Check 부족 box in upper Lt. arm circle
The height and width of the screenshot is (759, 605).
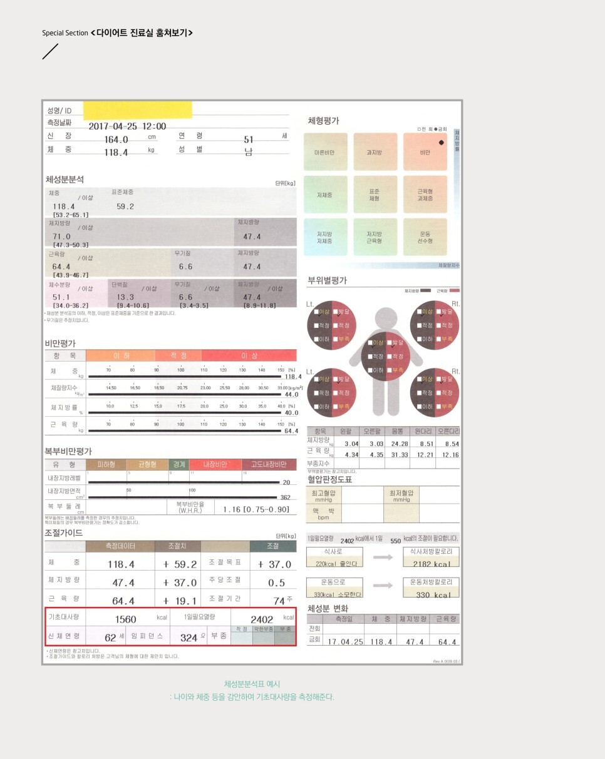335,339
